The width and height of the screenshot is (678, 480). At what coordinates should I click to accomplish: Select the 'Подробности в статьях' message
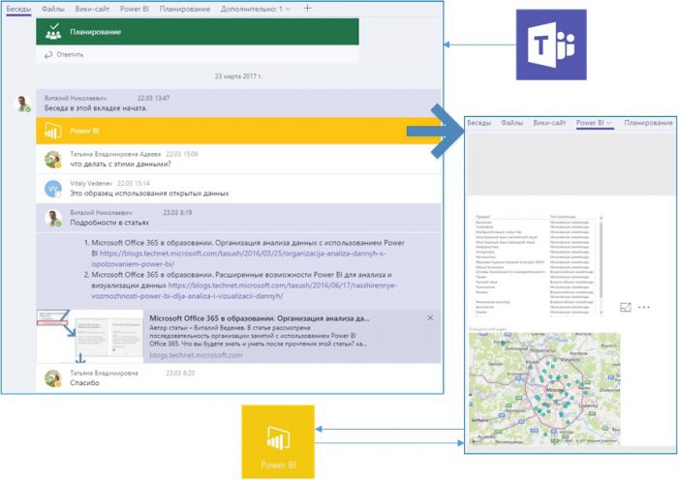pyautogui.click(x=109, y=223)
